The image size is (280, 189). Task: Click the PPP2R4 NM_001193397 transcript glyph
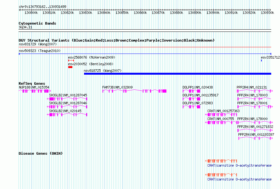pos(256,138)
